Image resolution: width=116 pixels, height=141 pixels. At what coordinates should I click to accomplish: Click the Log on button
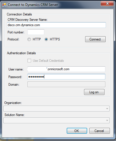(94, 92)
